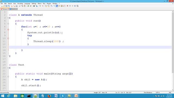174x98 pixels.
Task: Close the Test.java tab with its X
Action: 8,9
